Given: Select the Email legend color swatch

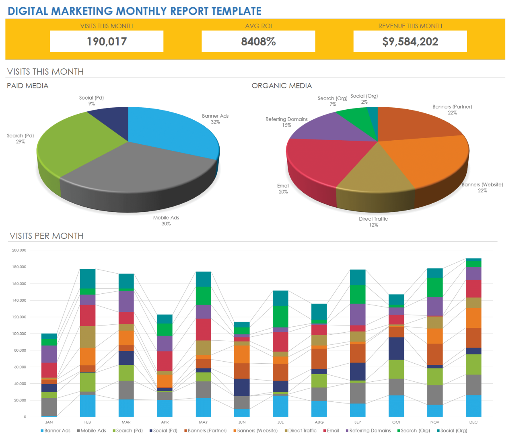Looking at the screenshot, I should point(325,431).
